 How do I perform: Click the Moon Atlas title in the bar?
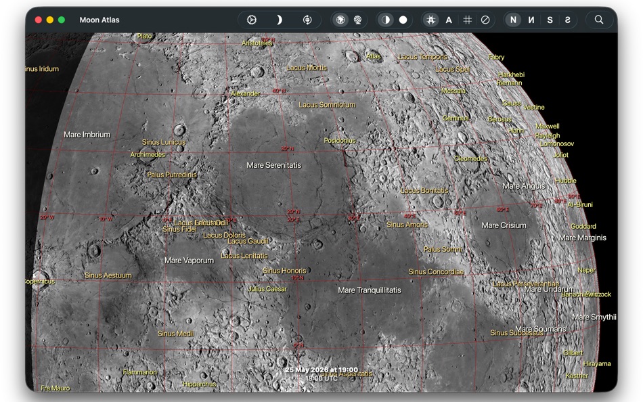click(x=99, y=20)
